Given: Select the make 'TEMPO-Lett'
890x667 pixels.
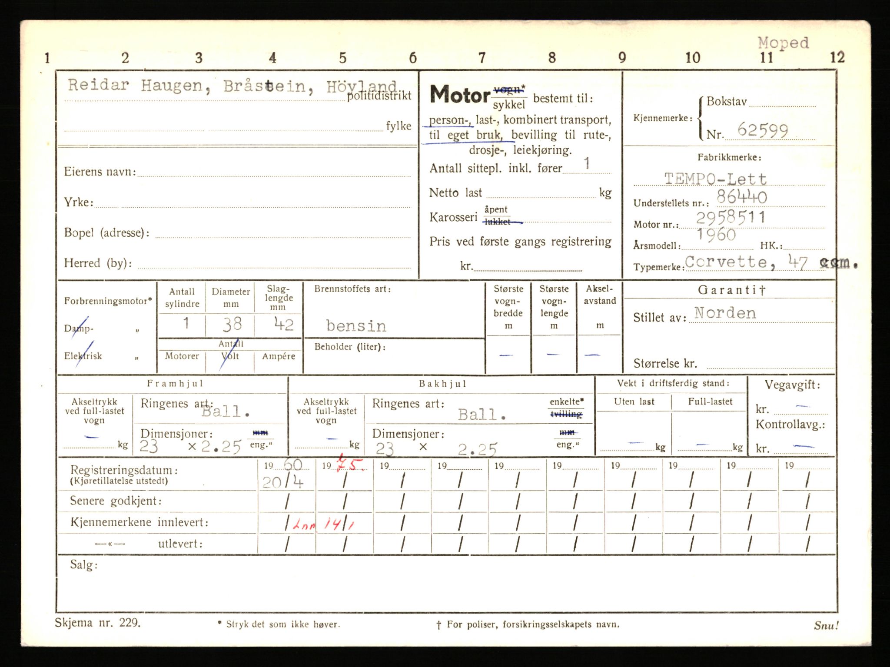Looking at the screenshot, I should click(x=715, y=179).
